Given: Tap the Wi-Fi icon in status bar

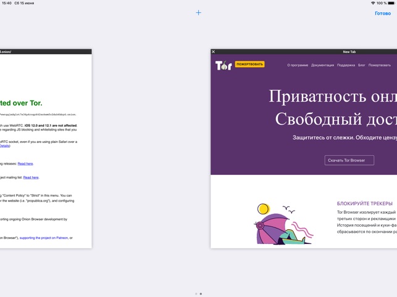Looking at the screenshot, I should [373, 3].
